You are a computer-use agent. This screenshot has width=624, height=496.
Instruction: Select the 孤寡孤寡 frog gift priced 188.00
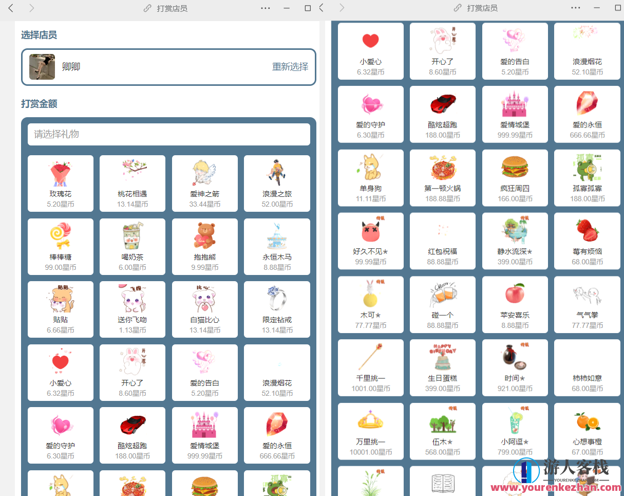[587, 178]
